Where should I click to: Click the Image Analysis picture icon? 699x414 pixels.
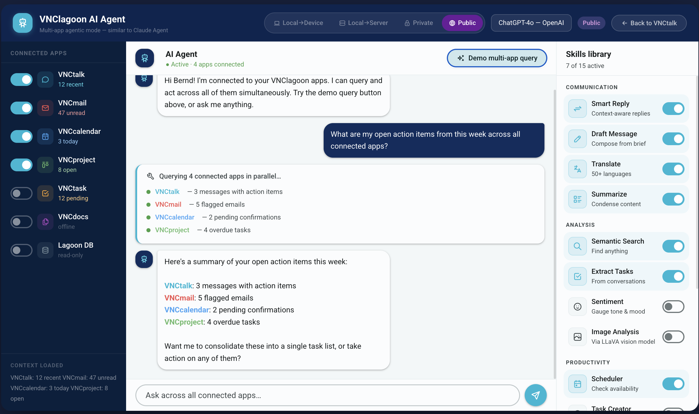(578, 337)
